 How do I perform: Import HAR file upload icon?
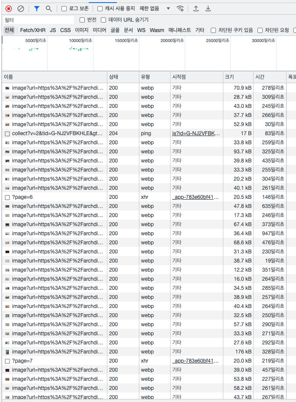tap(196, 9)
